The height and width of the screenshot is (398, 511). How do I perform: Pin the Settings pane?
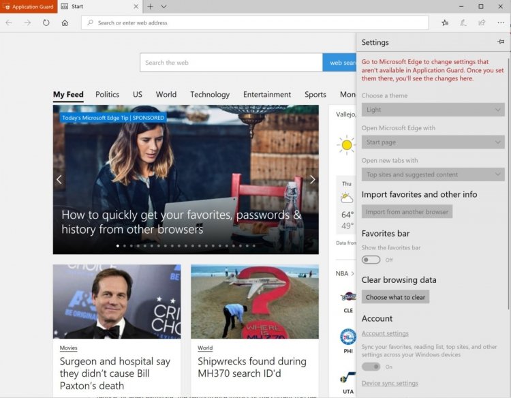(501, 42)
